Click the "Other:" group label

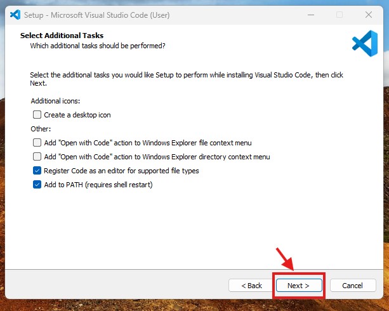coord(41,129)
